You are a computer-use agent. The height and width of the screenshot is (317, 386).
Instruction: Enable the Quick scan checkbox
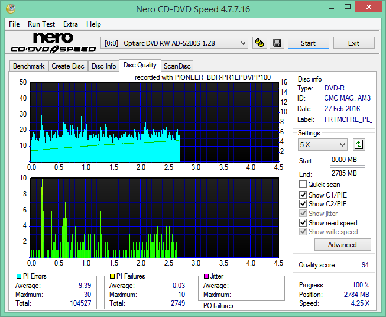tap(303, 185)
